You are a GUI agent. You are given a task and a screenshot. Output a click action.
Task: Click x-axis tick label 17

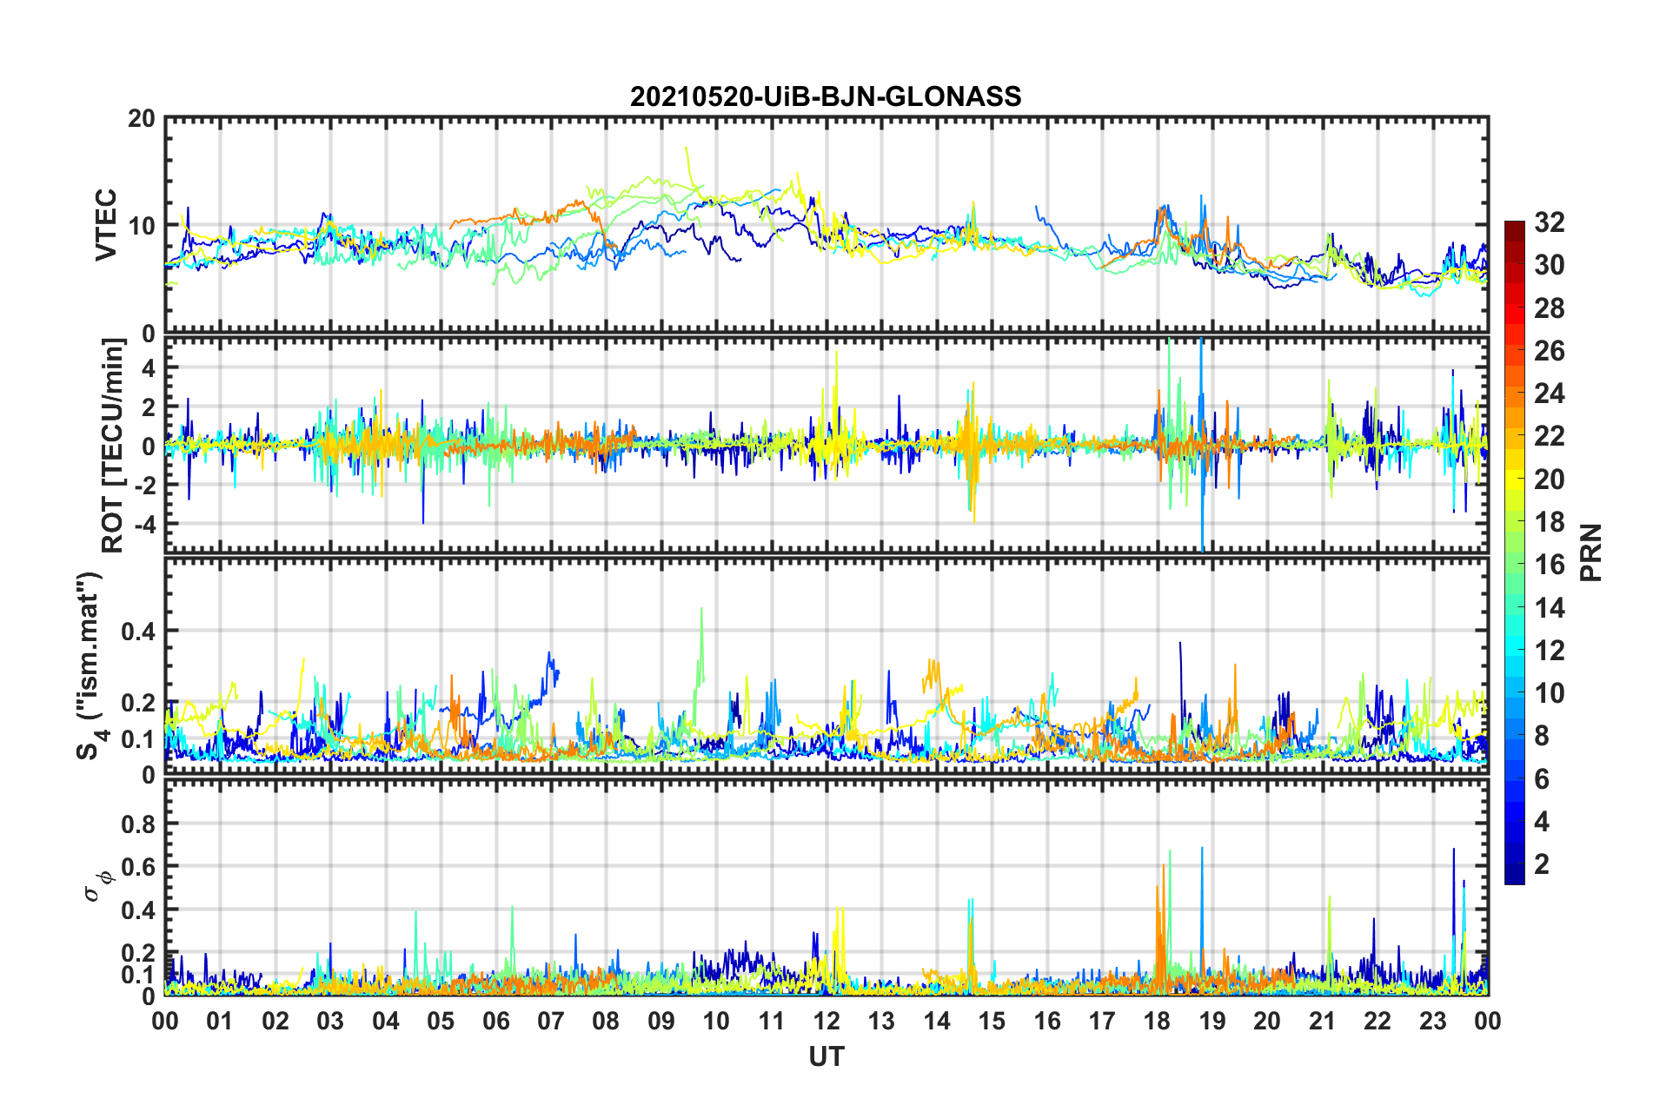1102,1021
